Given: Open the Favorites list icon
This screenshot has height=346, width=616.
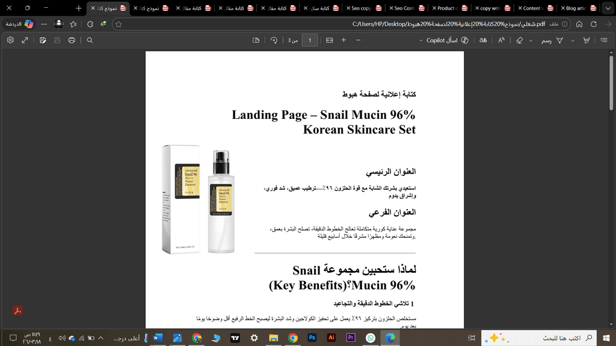Looking at the screenshot, I should 73,24.
